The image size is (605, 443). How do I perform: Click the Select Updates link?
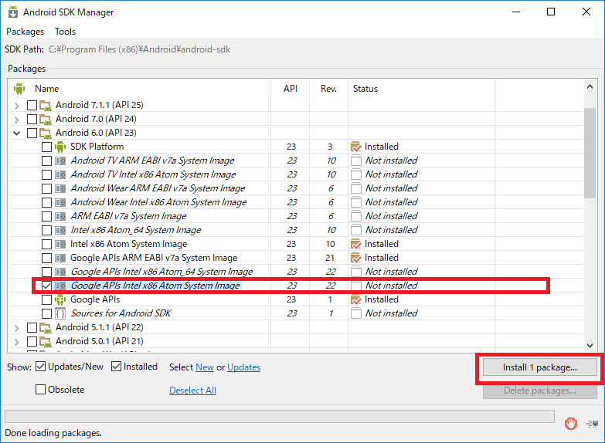[244, 367]
